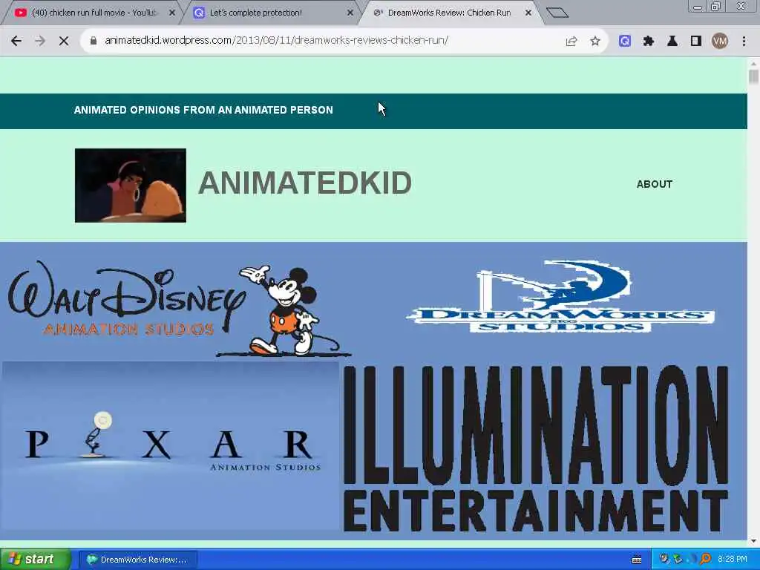This screenshot has width=760, height=570.
Task: Click the 8:28 PM taskbar clock
Action: pyautogui.click(x=732, y=559)
